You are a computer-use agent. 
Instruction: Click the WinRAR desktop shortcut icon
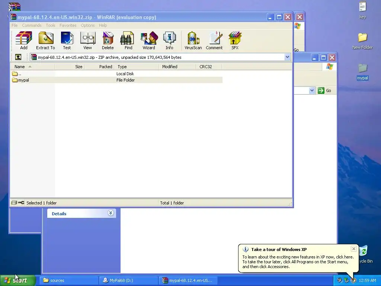coord(15,7)
